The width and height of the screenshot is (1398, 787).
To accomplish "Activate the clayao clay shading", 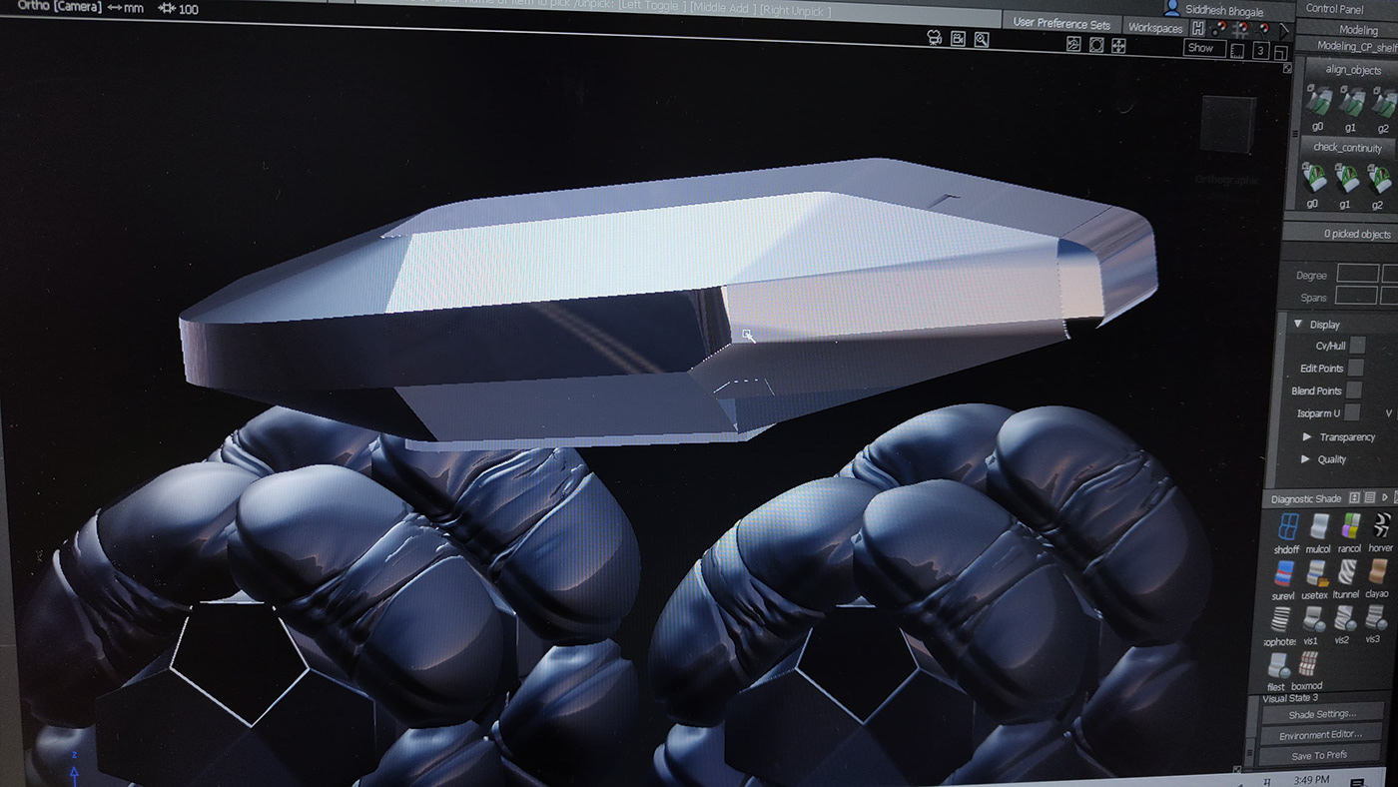I will [x=1377, y=573].
